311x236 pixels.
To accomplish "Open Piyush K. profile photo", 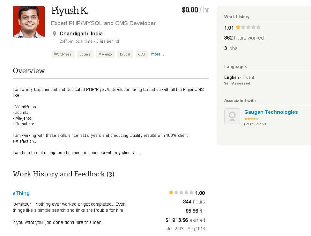I will click(29, 22).
